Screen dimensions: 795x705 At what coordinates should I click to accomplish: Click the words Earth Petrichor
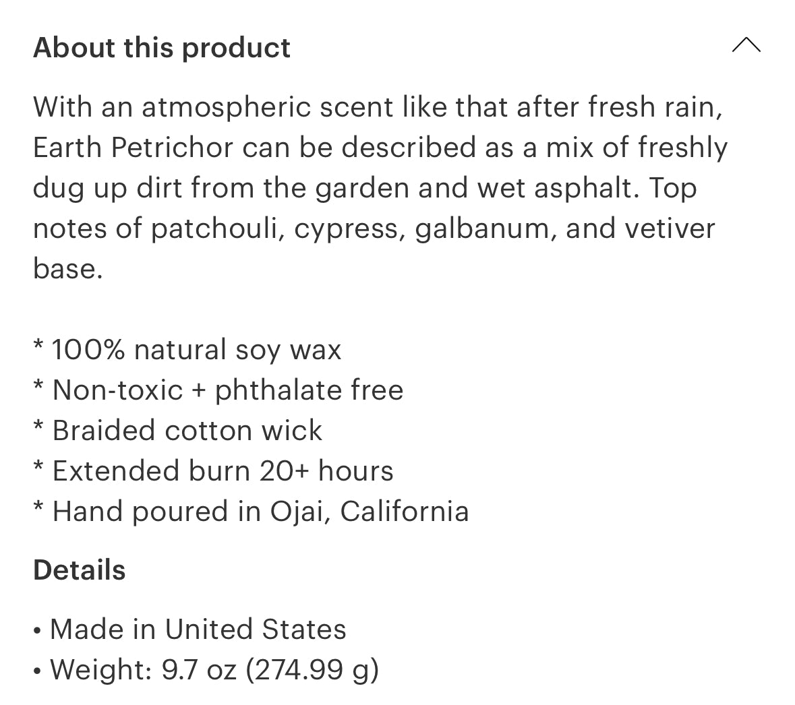(133, 148)
